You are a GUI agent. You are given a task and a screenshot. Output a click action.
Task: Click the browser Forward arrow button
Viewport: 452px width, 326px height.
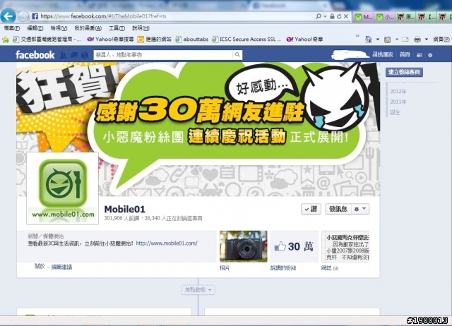pyautogui.click(x=23, y=16)
